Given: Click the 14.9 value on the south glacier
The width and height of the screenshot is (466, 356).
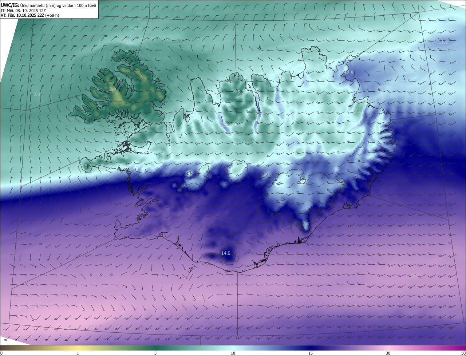Looking at the screenshot, I should click(226, 253).
